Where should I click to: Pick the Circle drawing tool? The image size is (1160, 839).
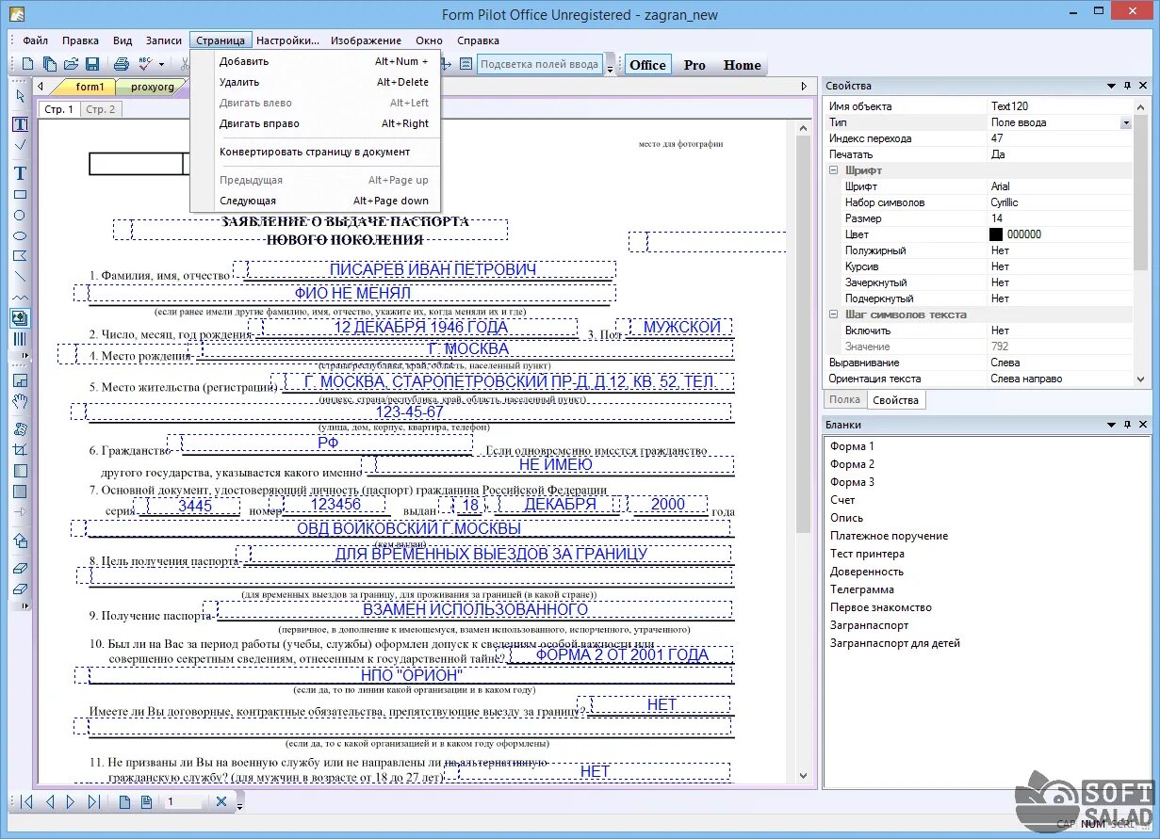point(20,216)
